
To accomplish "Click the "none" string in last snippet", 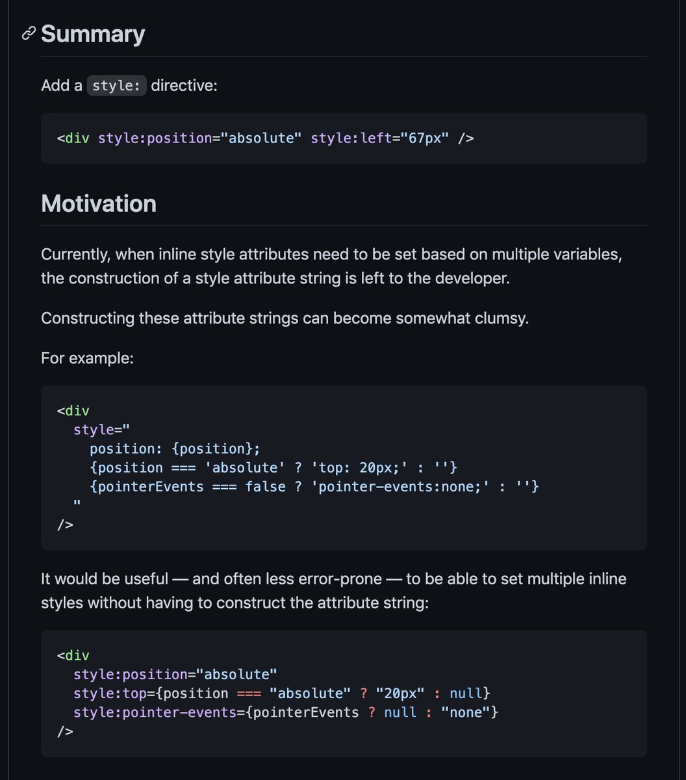I will (466, 712).
